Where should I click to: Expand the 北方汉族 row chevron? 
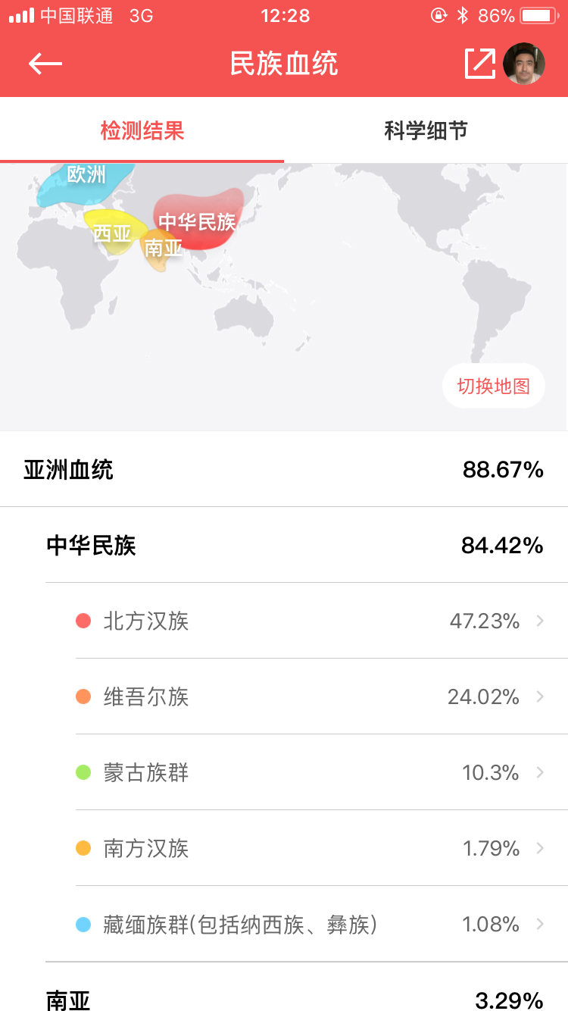[x=540, y=621]
